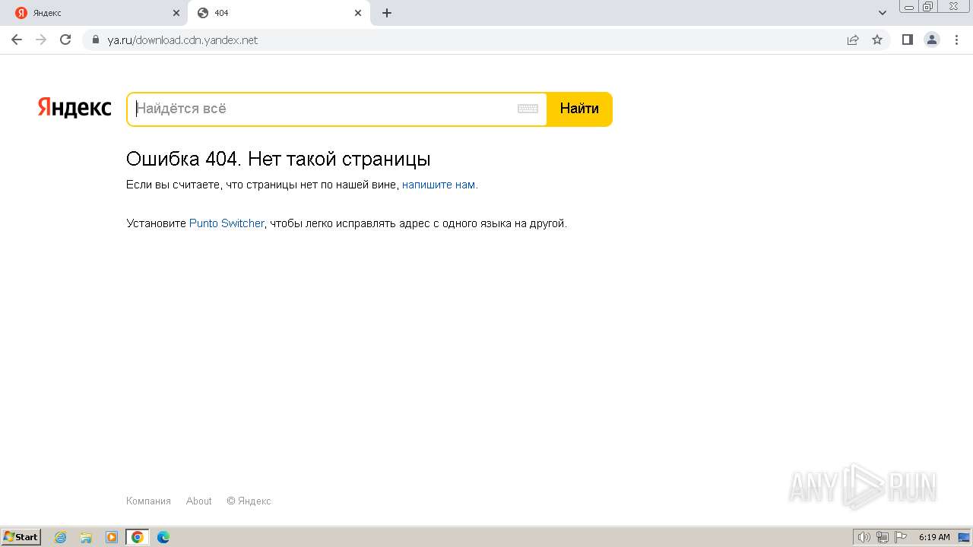
Task: Open the 'напишите нам' link
Action: (439, 185)
